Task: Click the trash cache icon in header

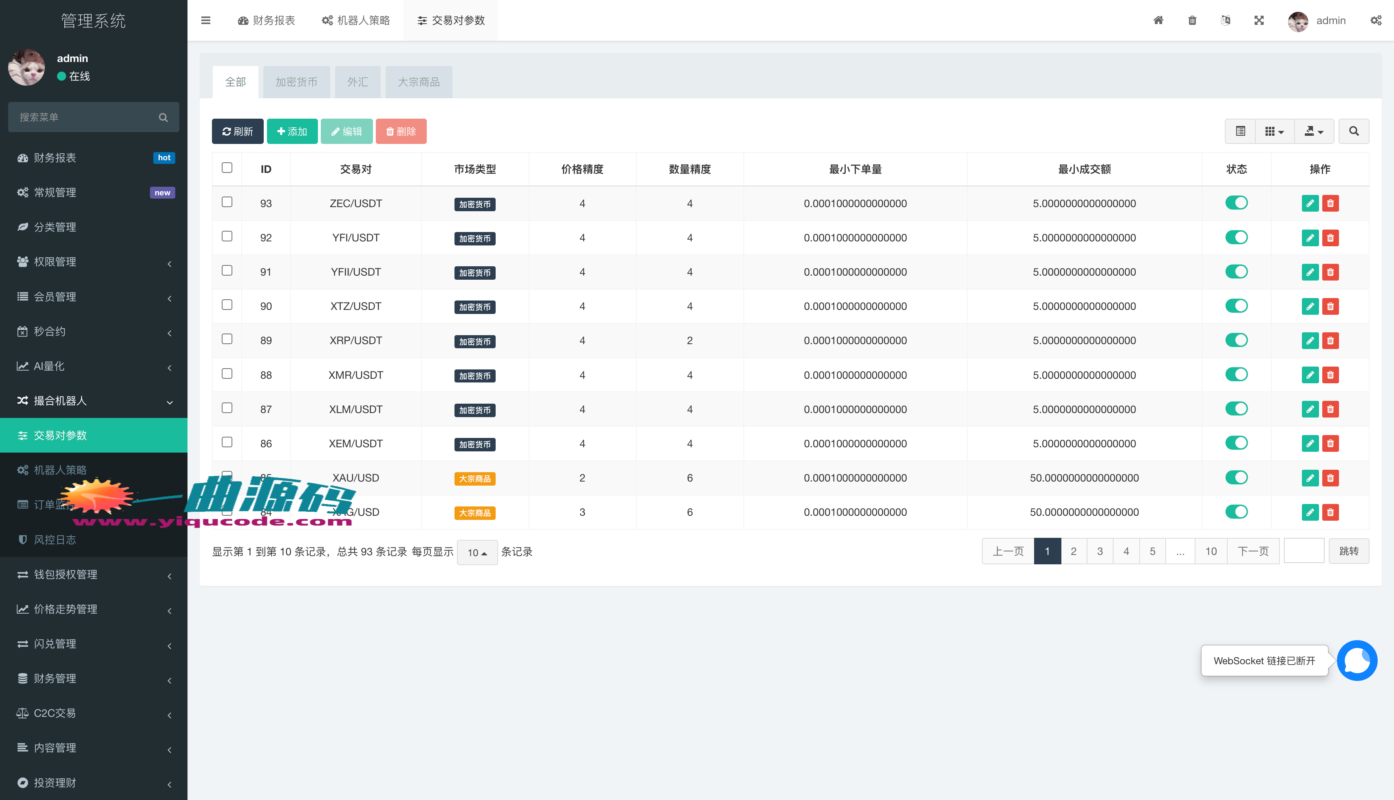Action: coord(1192,20)
